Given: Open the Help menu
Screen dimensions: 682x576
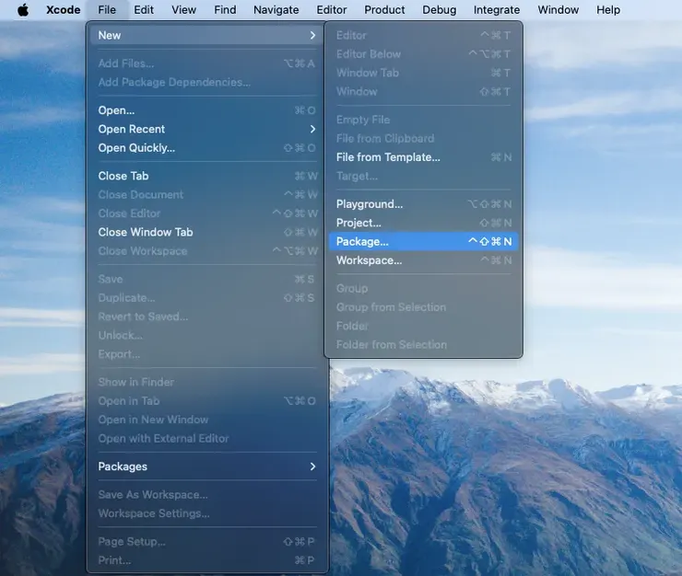Looking at the screenshot, I should coord(608,9).
